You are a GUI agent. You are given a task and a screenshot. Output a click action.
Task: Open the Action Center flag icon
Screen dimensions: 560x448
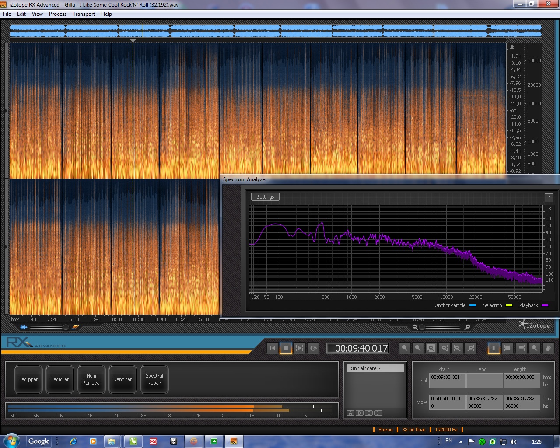click(471, 441)
